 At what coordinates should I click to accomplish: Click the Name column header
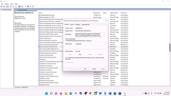tap(40, 13)
